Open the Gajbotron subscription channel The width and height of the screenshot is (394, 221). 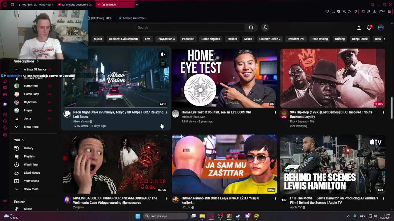click(31, 102)
